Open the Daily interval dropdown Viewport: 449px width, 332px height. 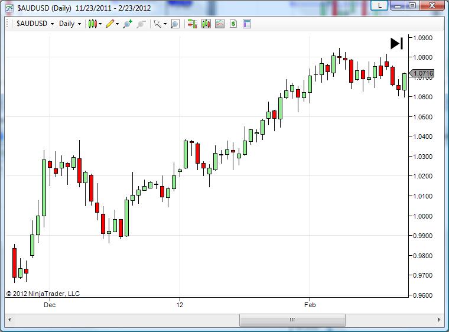[x=70, y=24]
